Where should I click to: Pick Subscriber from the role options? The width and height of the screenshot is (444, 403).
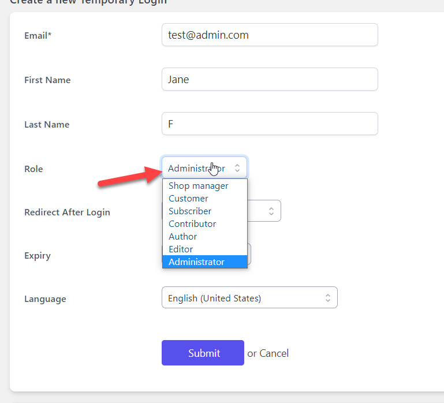click(205, 211)
